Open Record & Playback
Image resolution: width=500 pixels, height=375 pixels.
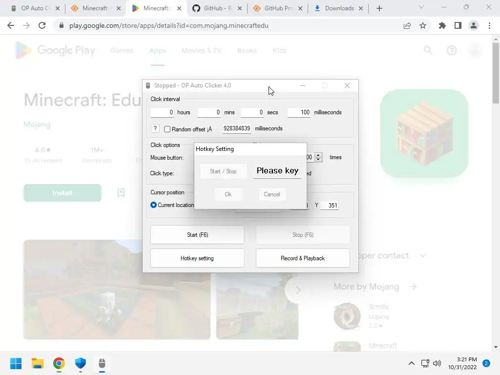click(303, 258)
